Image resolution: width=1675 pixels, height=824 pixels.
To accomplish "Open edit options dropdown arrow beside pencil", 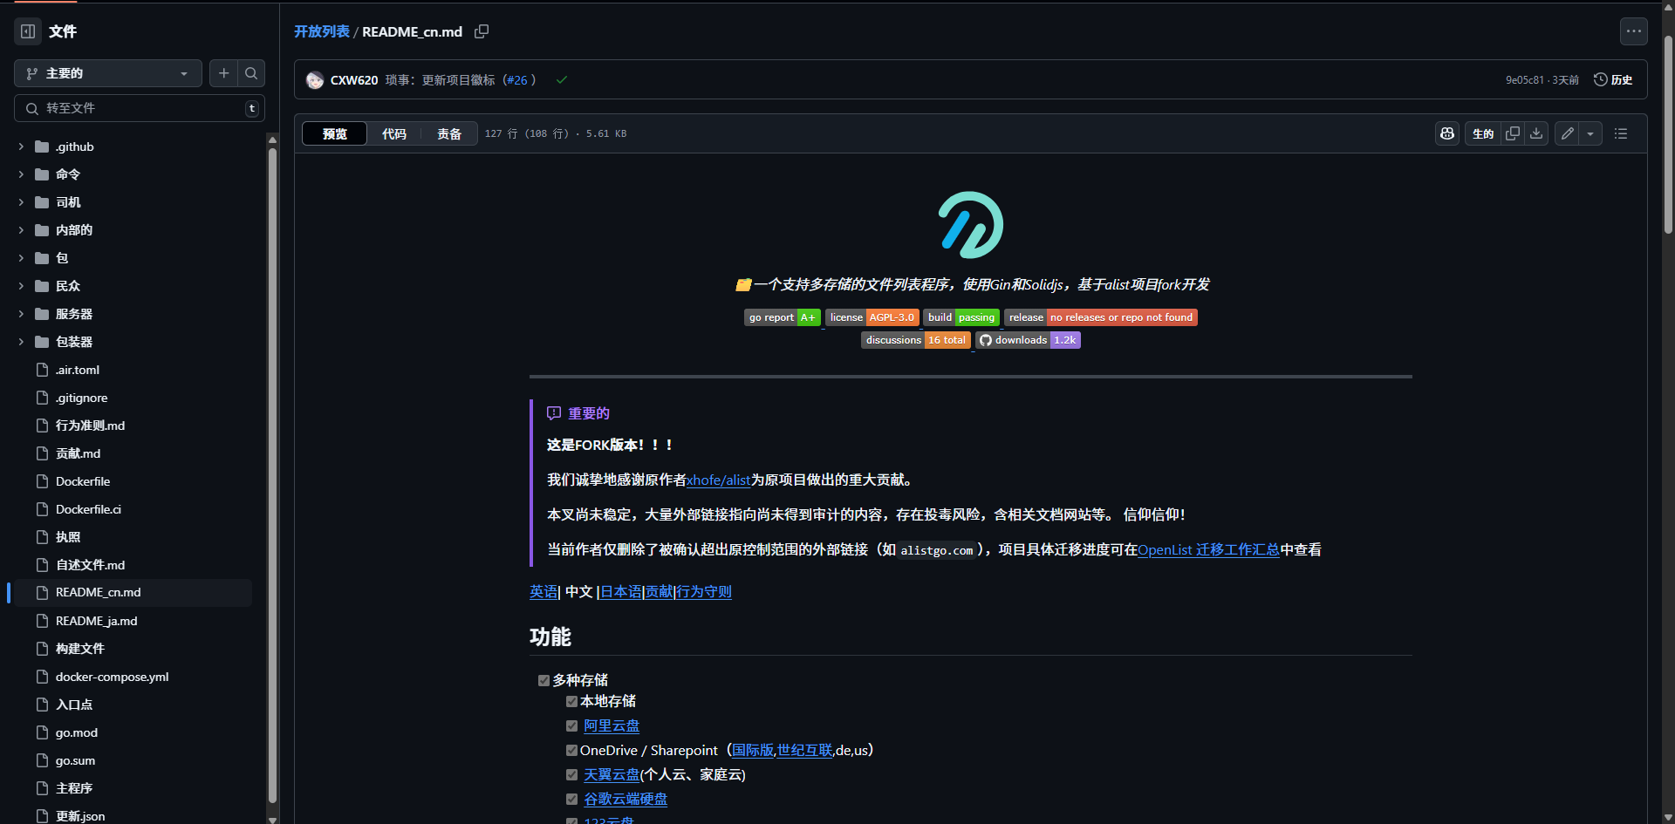I will [x=1590, y=133].
